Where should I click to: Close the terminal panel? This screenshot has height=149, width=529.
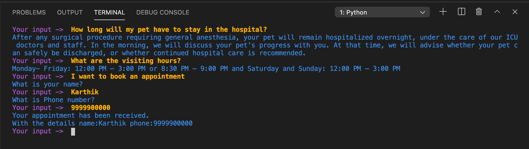pyautogui.click(x=515, y=12)
